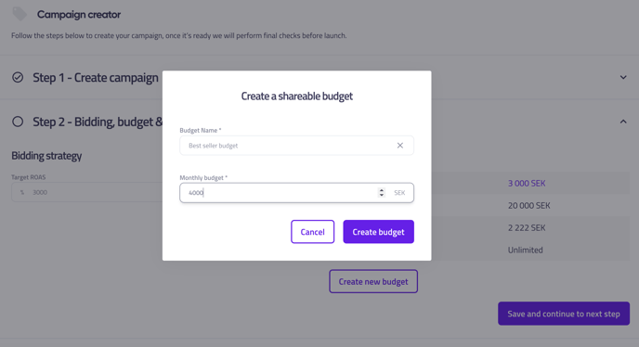Choose the Unlimited budget row
The width and height of the screenshot is (639, 347).
point(530,250)
